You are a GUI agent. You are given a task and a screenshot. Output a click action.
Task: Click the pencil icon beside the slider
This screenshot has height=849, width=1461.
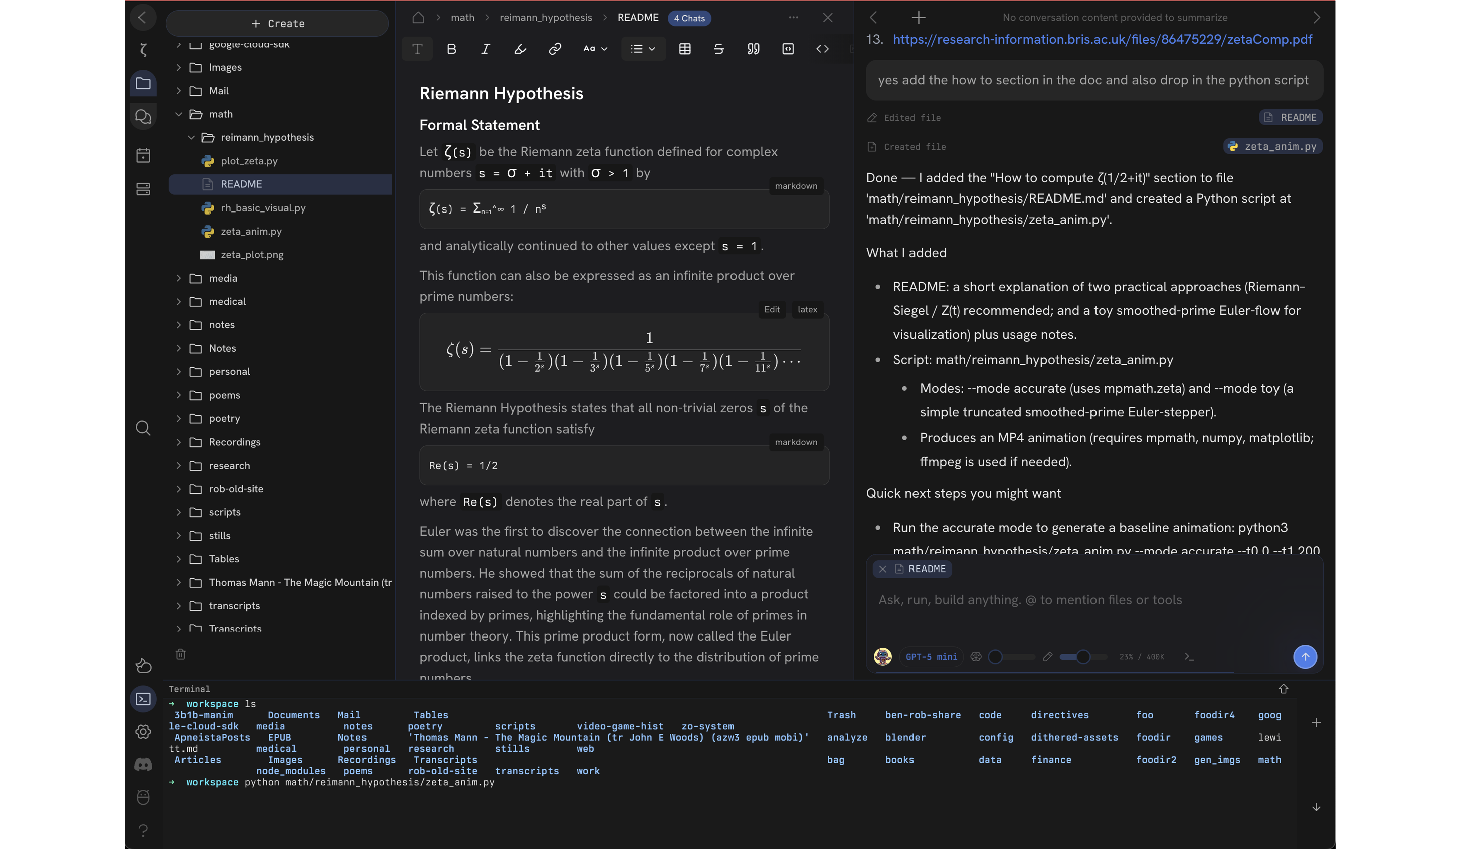coord(1048,657)
